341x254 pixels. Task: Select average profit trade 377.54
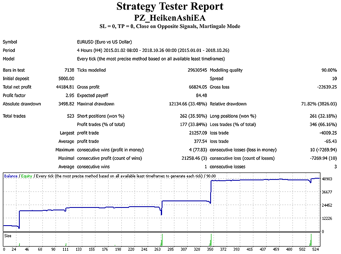pos(200,142)
